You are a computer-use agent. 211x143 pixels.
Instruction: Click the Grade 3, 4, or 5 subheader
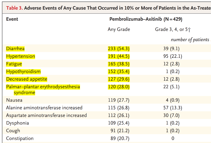click(173, 29)
